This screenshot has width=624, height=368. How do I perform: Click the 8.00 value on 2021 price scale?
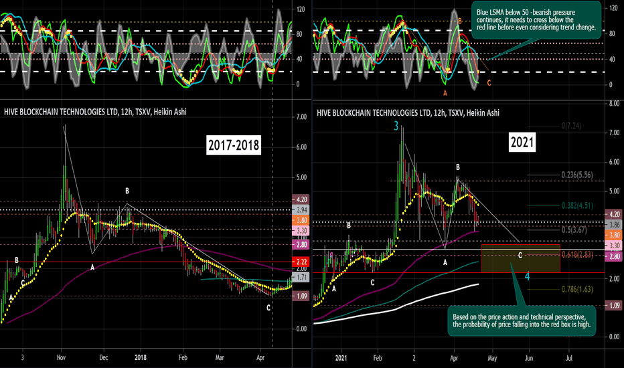pos(614,104)
